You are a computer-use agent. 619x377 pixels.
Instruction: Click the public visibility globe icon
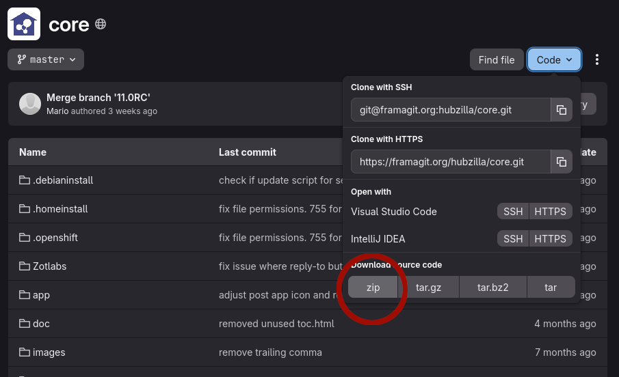click(101, 25)
